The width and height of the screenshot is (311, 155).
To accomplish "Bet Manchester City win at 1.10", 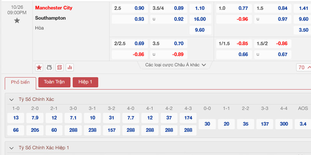I will coord(200,9).
